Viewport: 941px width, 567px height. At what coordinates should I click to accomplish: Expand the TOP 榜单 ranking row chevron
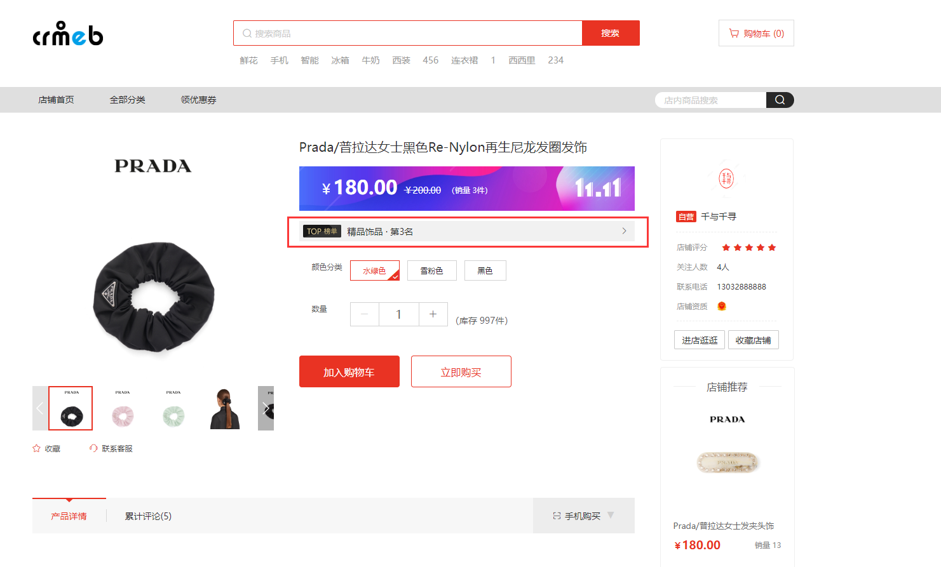[x=624, y=231]
